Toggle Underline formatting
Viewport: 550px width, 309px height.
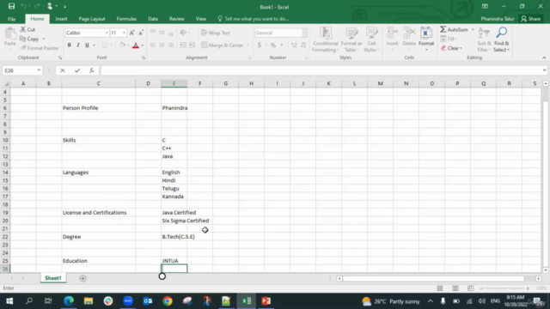(87, 45)
